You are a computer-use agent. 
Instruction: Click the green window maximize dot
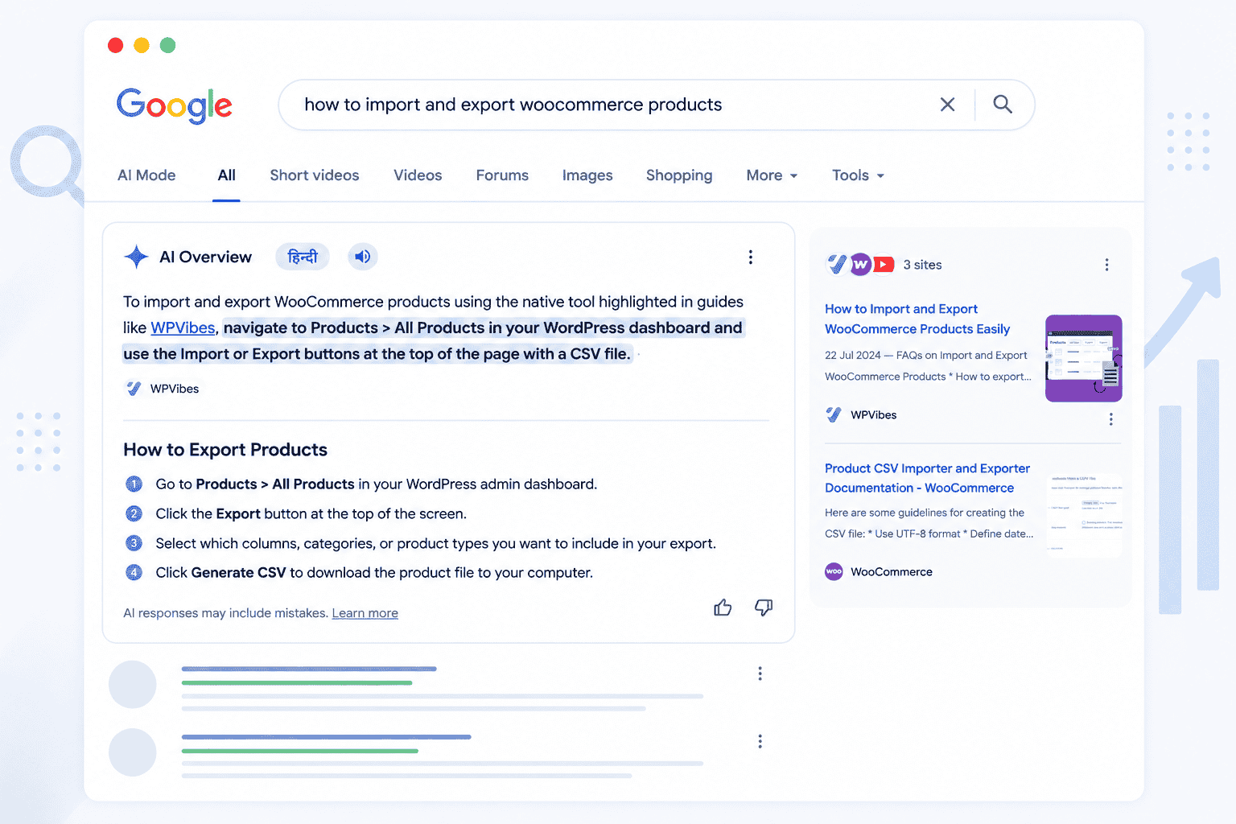coord(167,45)
